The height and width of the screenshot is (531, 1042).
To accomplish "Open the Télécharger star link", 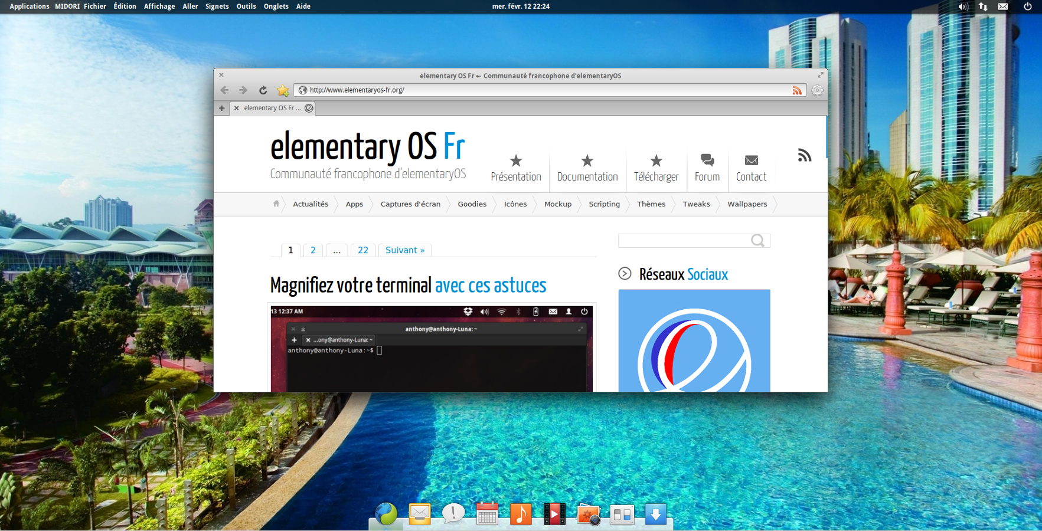I will (x=656, y=168).
